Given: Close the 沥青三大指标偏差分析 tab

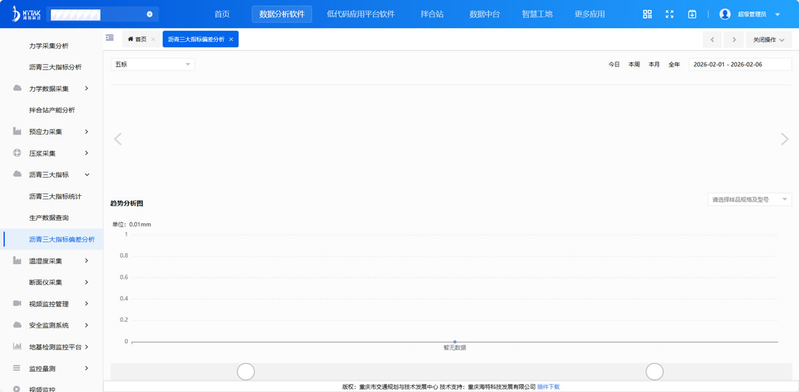Looking at the screenshot, I should 231,40.
